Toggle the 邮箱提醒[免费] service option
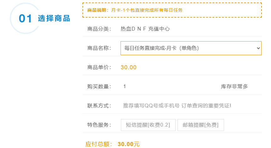Viewport: 271px width, 148px height. click(x=200, y=125)
